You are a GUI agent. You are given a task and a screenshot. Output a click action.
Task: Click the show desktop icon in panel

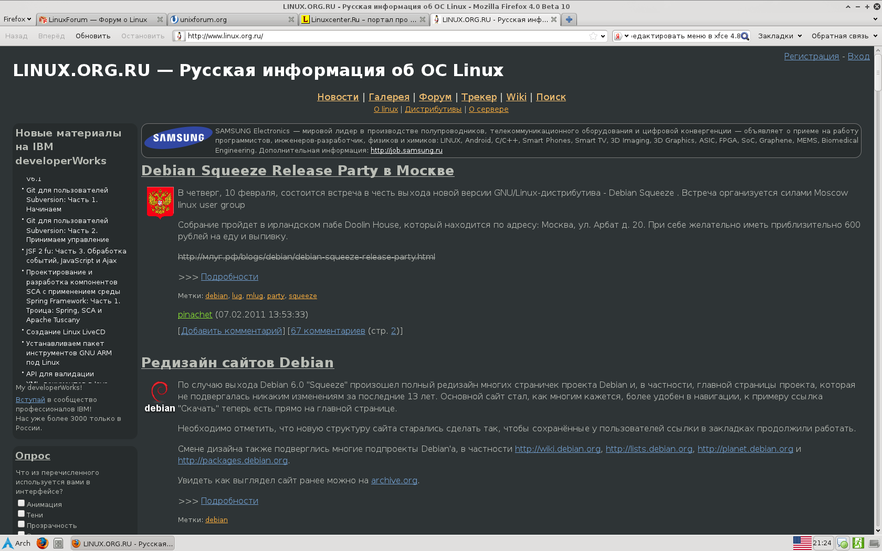click(874, 543)
